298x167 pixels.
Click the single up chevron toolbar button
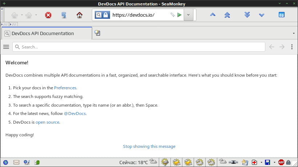(x=213, y=15)
